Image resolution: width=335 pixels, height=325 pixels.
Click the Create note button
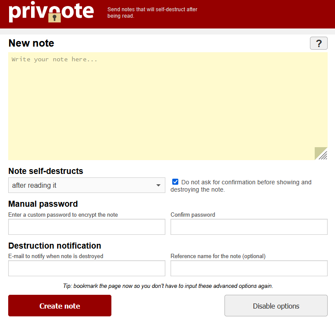[60, 306]
